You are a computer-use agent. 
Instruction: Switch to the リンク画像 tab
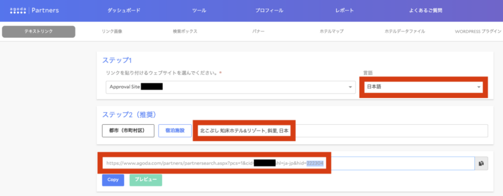tap(112, 31)
